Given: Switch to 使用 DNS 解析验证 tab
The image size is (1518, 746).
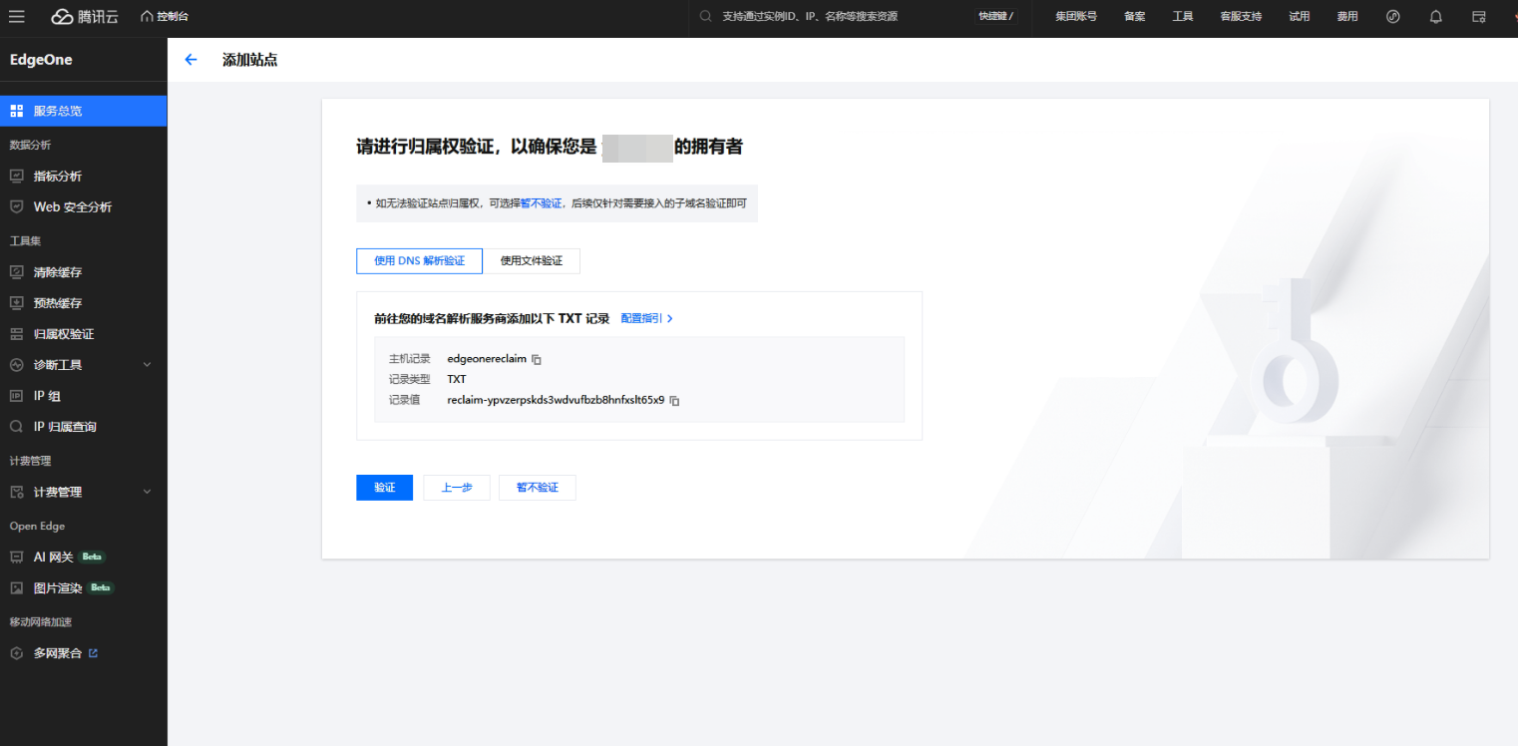Looking at the screenshot, I should [x=419, y=261].
